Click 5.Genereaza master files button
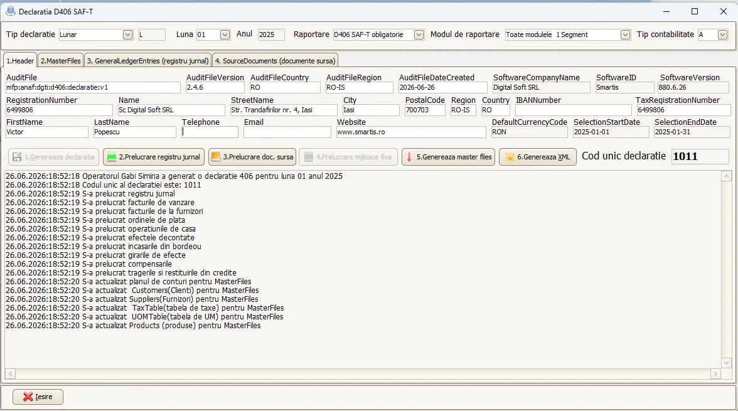The image size is (738, 411). (x=448, y=157)
